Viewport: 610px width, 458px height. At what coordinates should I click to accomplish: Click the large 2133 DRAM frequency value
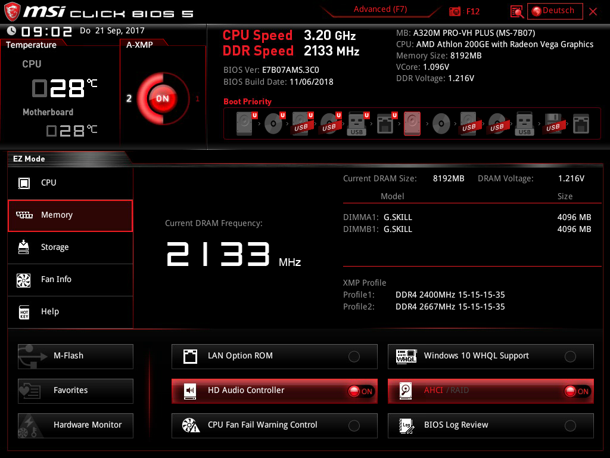tap(218, 254)
